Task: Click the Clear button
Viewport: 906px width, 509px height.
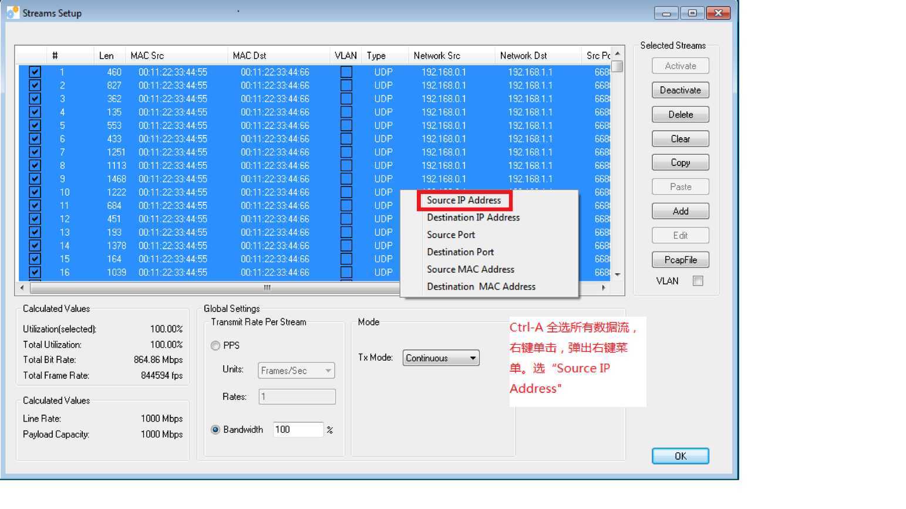Action: 680,139
